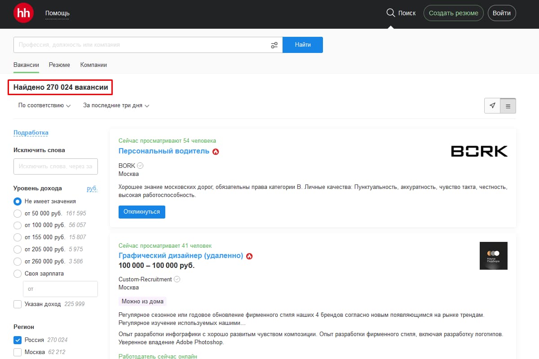
Task: Open advanced search filters icon
Action: click(274, 45)
